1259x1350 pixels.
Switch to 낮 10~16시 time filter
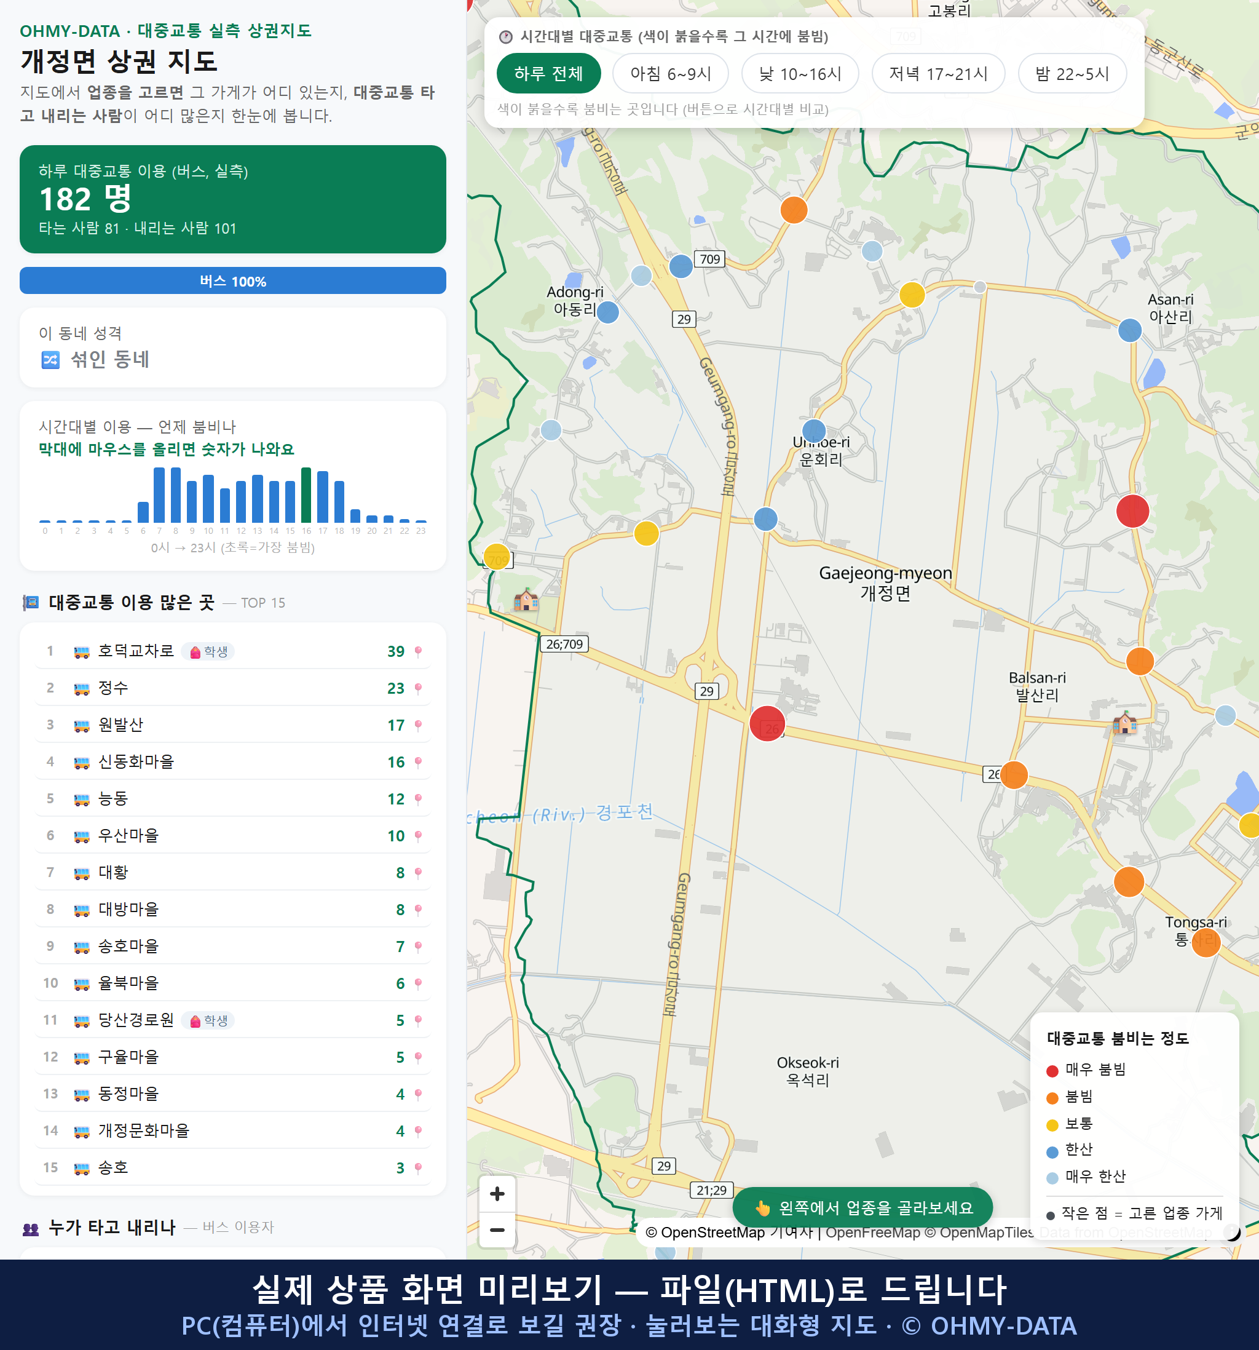click(x=800, y=73)
